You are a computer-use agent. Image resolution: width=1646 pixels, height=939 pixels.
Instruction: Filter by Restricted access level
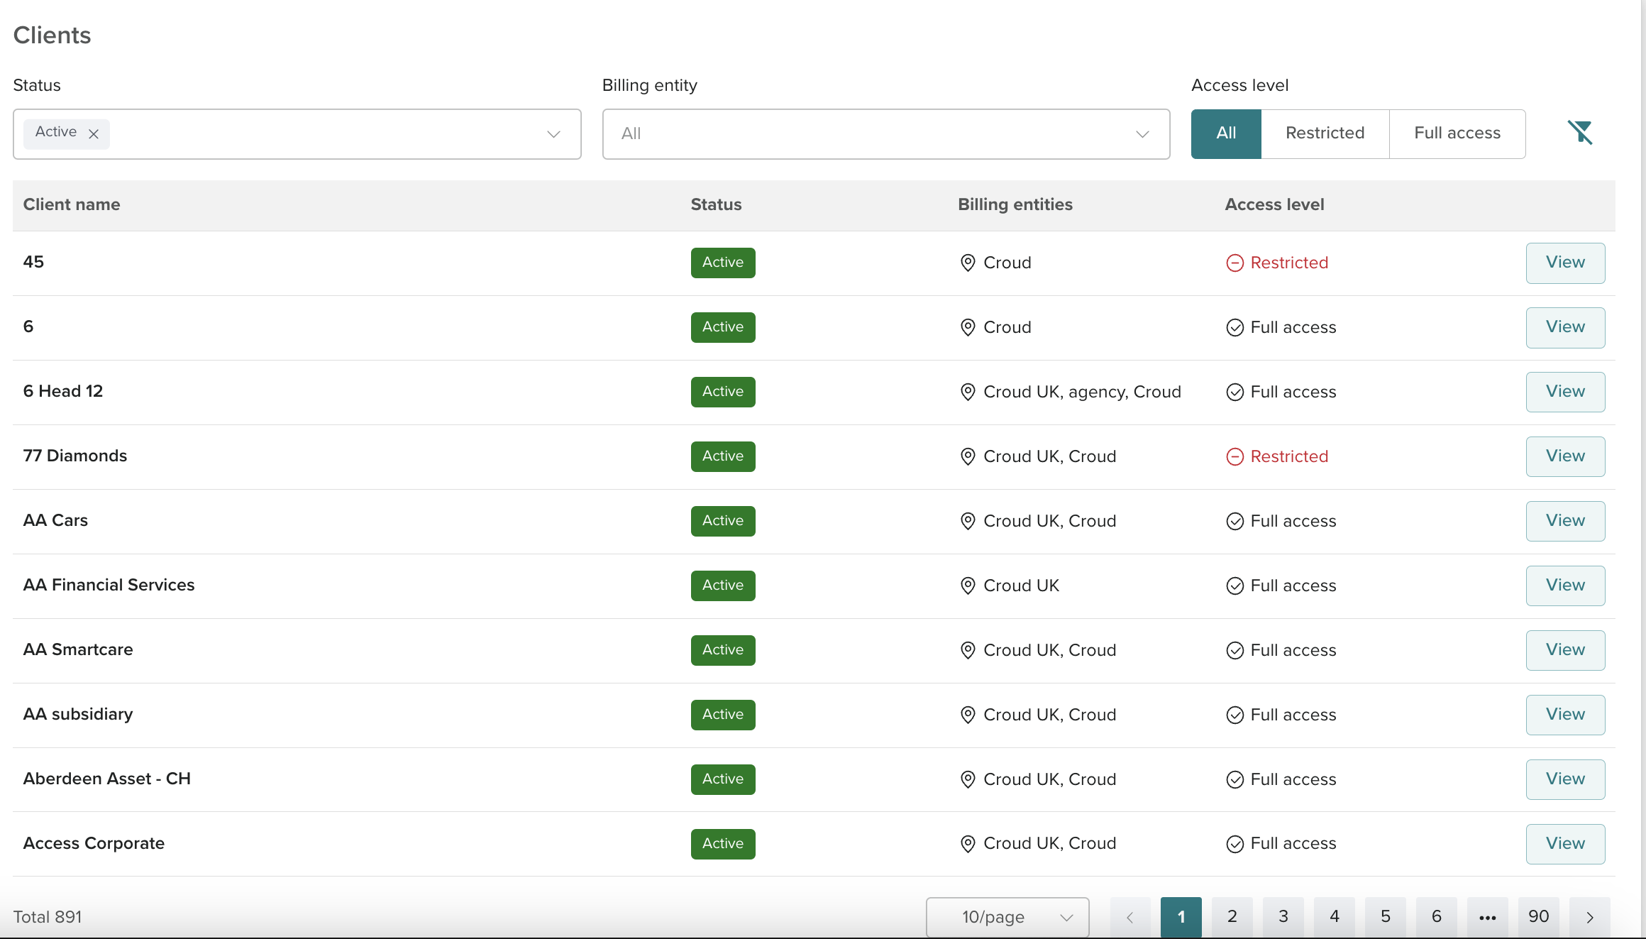click(x=1324, y=133)
